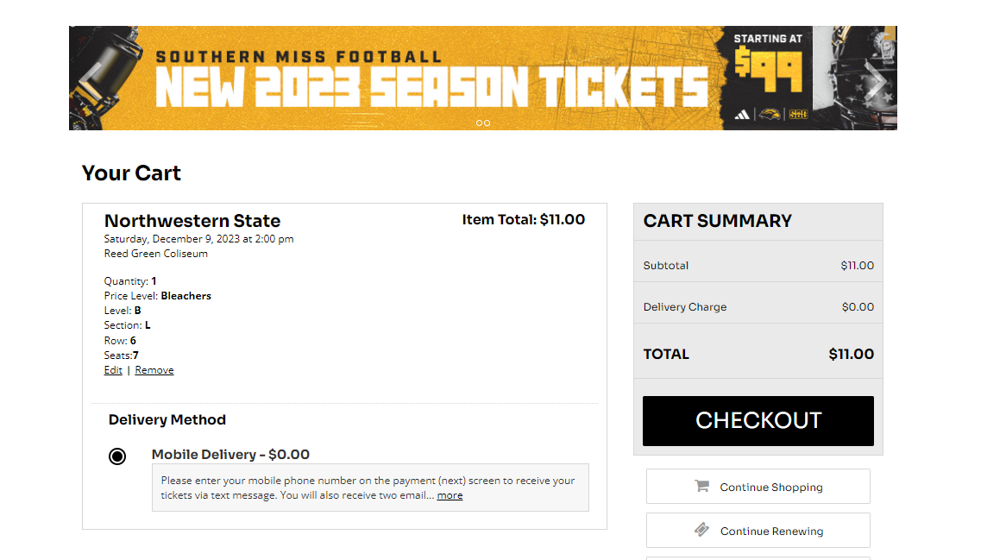This screenshot has height=560, width=1006.
Task: Click the Adidas logo in the banner
Action: tap(741, 114)
